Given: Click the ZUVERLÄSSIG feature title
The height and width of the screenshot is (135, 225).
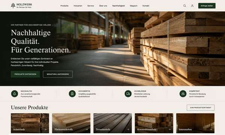Looking at the screenshot, I should [140, 91].
